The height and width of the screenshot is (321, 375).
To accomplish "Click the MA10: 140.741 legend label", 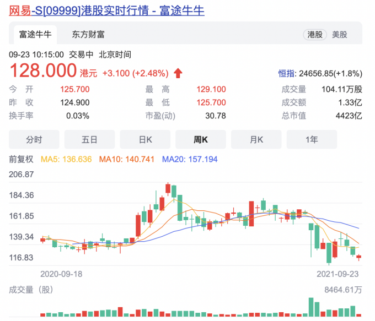I will tap(127, 159).
